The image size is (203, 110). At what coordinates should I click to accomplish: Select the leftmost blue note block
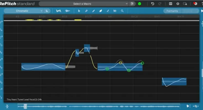pyautogui.click(x=43, y=67)
